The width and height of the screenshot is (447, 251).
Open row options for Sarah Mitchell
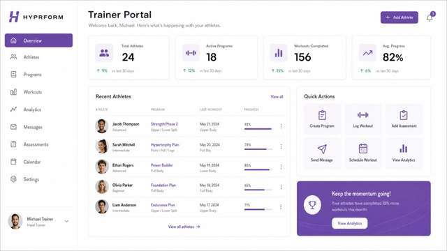[281, 146]
